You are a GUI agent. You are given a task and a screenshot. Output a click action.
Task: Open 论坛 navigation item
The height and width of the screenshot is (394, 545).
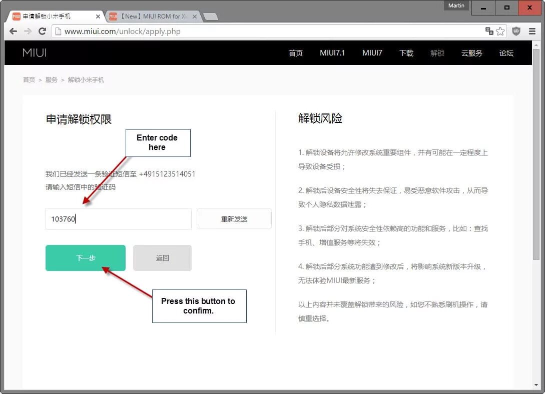pyautogui.click(x=506, y=53)
